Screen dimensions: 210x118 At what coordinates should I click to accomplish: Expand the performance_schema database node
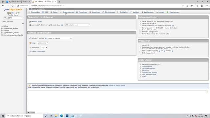point(2,33)
